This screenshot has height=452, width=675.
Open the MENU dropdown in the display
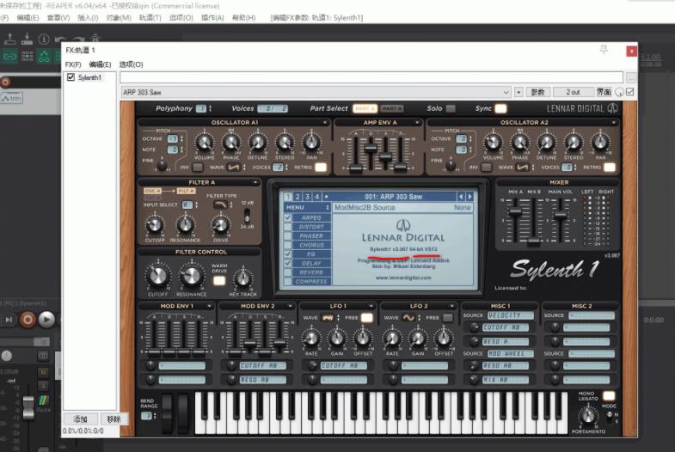(x=306, y=207)
